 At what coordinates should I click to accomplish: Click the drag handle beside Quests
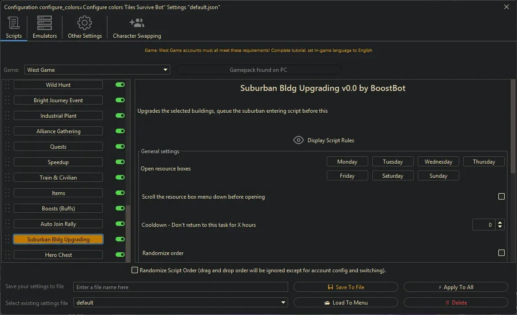click(7, 146)
